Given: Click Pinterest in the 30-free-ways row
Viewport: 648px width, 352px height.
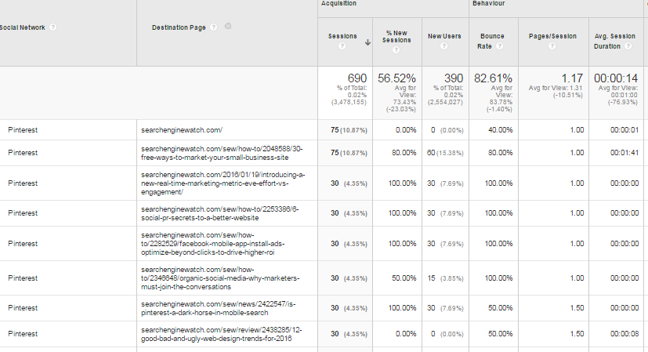Looking at the screenshot, I should pyautogui.click(x=23, y=153).
